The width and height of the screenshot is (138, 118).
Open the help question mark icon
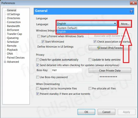(x=131, y=11)
